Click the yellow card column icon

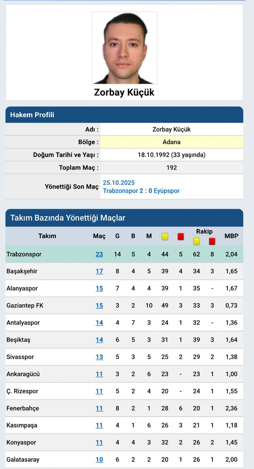point(165,237)
